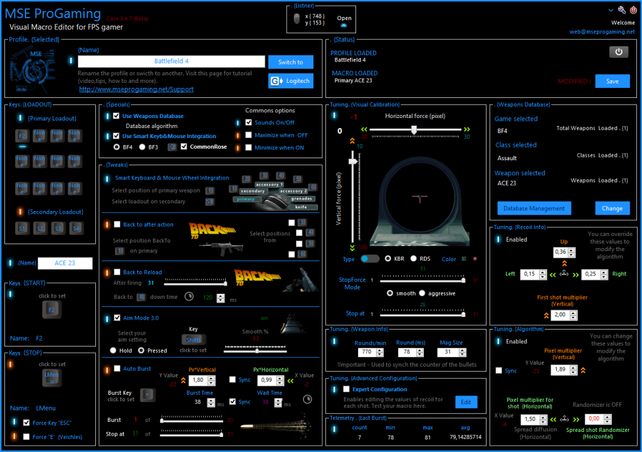Click the mouse icon in Listner box
Viewport: 642px width, 452px height.
pos(297,19)
